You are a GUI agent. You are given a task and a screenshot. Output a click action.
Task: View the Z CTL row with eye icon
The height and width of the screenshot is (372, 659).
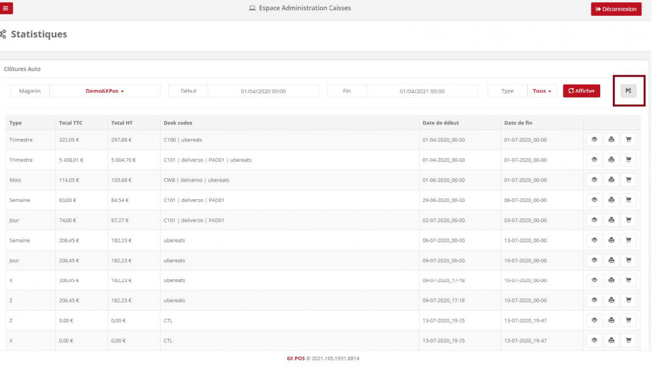coord(594,320)
